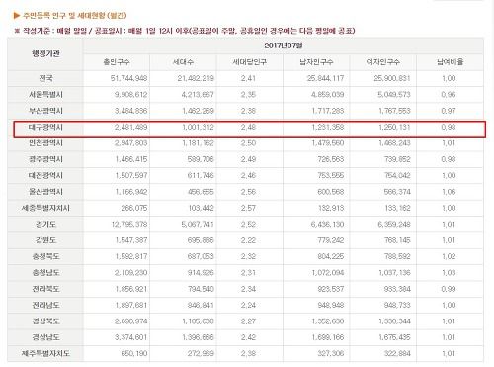
Task: Click 인천광역시 세대당인구 value 2.50
Action: [248, 143]
